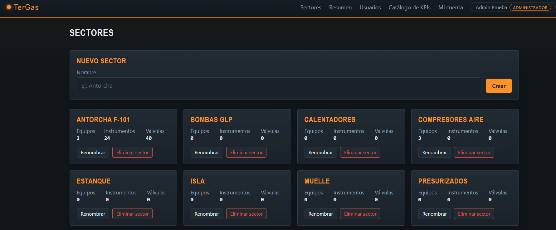The width and height of the screenshot is (556, 230).
Task: Click the Crear button
Action: tap(499, 86)
